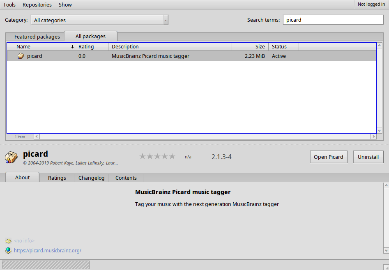Click the copyright text under picard title
Image resolution: width=389 pixels, height=270 pixels.
click(71, 163)
